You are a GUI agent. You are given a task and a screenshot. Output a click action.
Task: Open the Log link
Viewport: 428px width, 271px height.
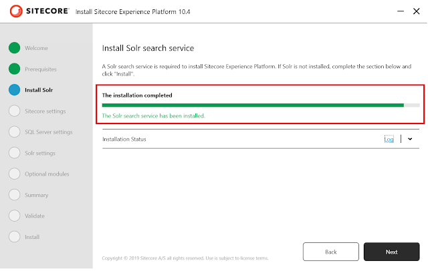tap(389, 140)
